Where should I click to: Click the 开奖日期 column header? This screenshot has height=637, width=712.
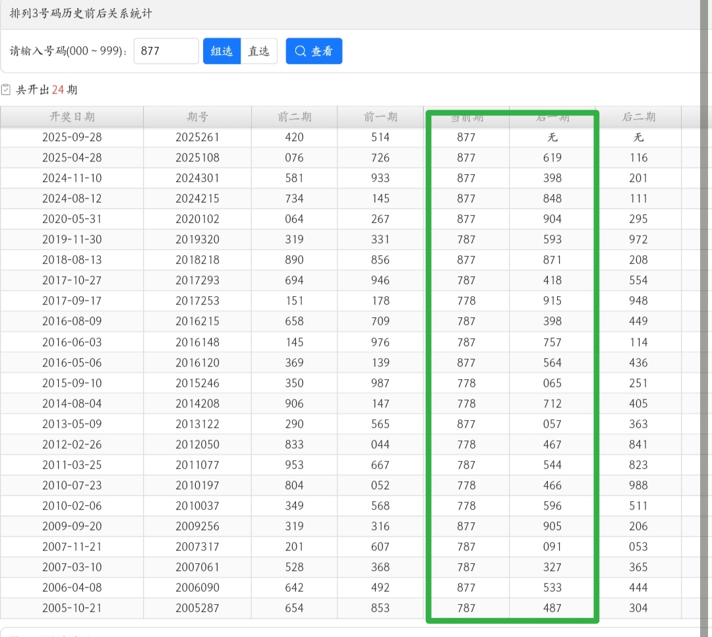click(x=72, y=117)
